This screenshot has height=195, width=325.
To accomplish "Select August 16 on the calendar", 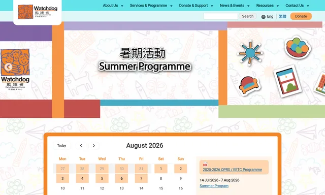I will 181,188.
